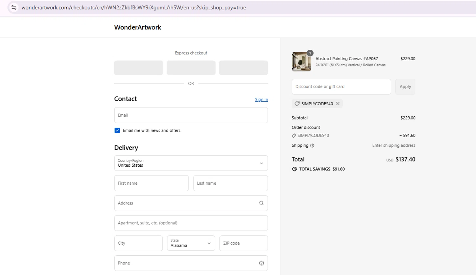Click the Express checkout label
This screenshot has width=476, height=275.
(x=191, y=53)
